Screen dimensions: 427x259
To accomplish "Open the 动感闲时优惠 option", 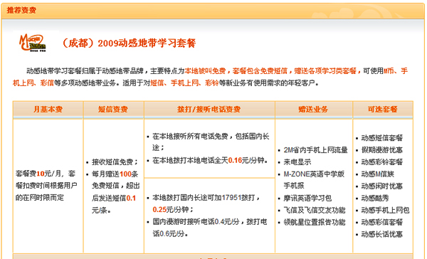I will [381, 186].
